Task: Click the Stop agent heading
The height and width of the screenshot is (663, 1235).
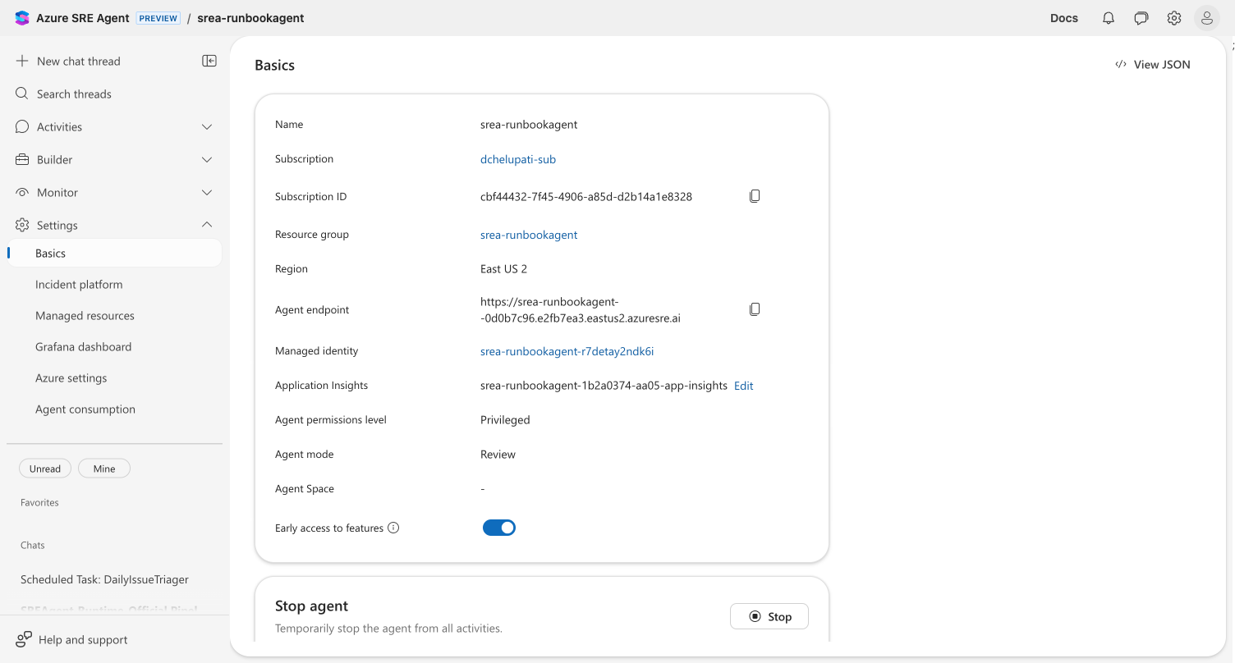Action: pos(311,606)
